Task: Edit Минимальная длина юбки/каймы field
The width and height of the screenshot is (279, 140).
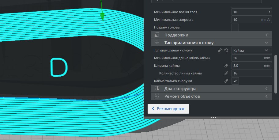Action: point(252,58)
